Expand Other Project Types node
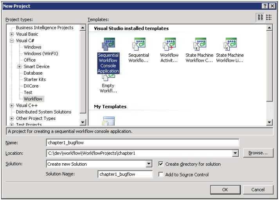Screen dimensions: 279x200 (x=12, y=118)
